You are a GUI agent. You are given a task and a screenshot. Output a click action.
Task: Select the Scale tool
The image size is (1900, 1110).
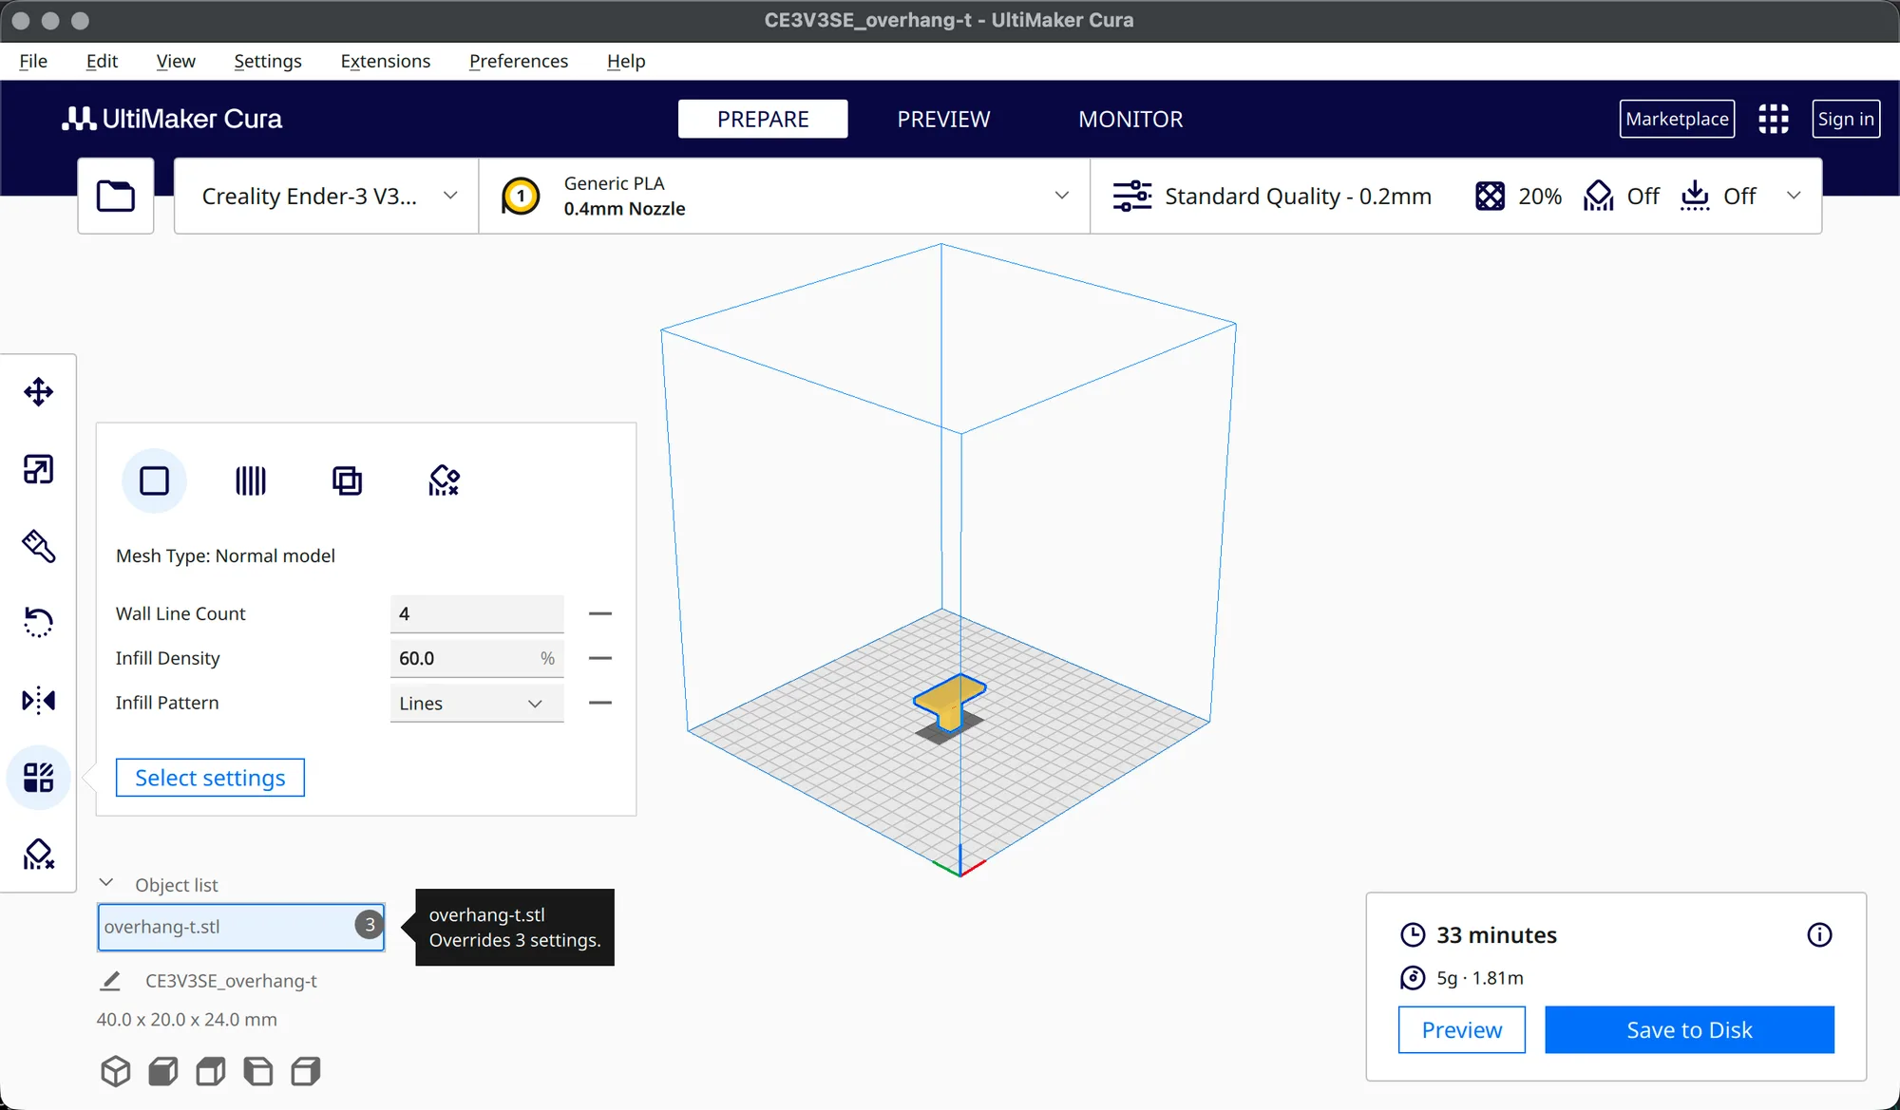tap(38, 469)
